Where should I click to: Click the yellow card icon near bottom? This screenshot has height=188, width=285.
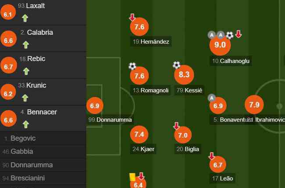(x=132, y=177)
